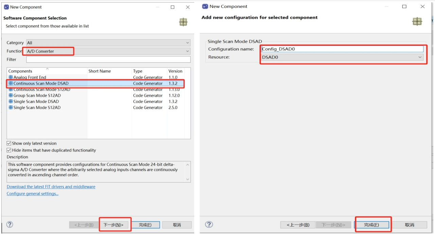Expand the Resource DSAD0 dropdown
Image resolution: width=435 pixels, height=235 pixels.
pyautogui.click(x=342, y=57)
